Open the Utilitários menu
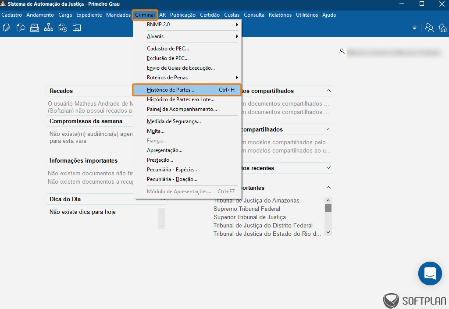 [306, 15]
